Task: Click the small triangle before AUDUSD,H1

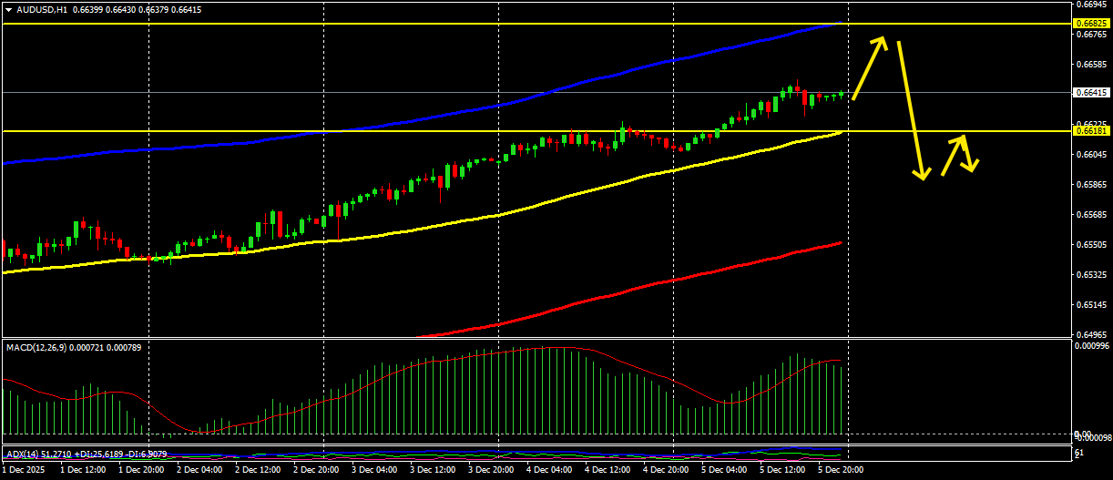Action: pyautogui.click(x=8, y=9)
